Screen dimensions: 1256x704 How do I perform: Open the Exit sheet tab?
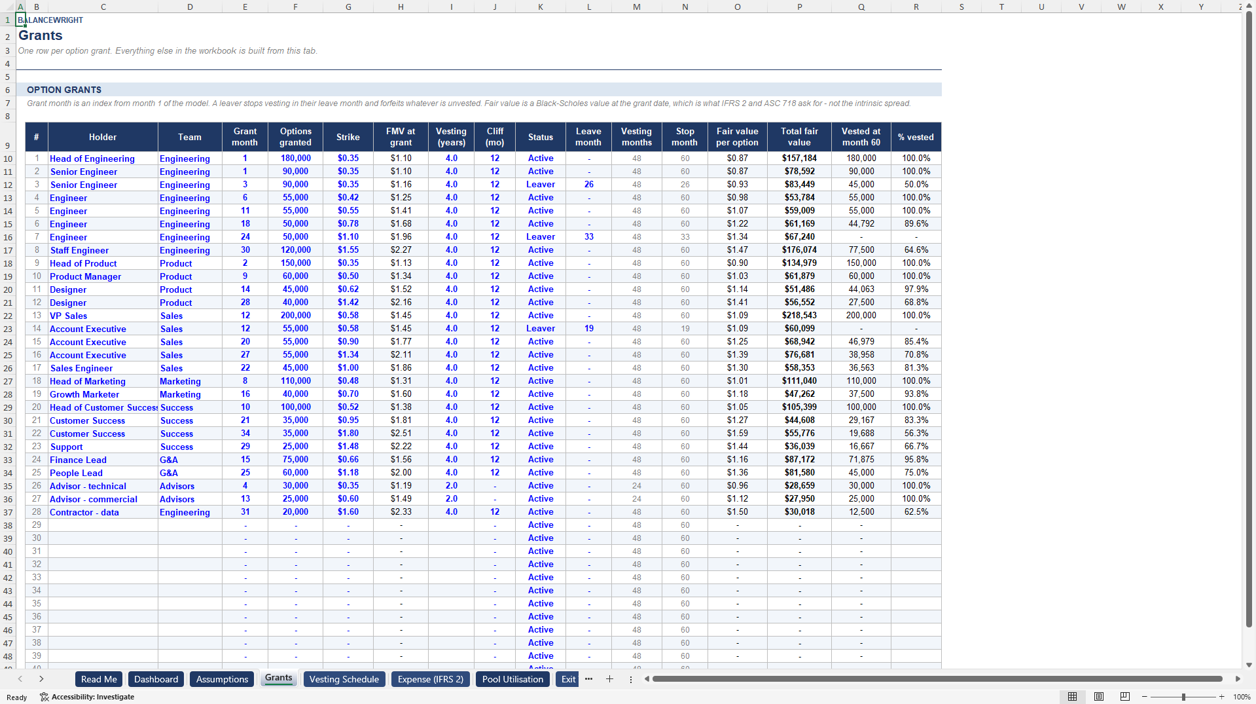(x=568, y=679)
